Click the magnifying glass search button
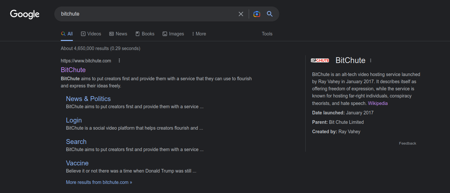450x193 pixels. pos(270,14)
